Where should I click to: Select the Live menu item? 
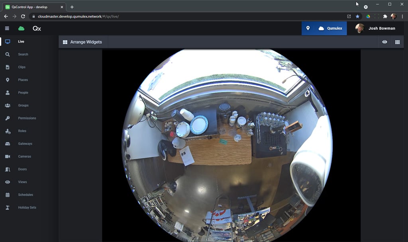pos(21,42)
